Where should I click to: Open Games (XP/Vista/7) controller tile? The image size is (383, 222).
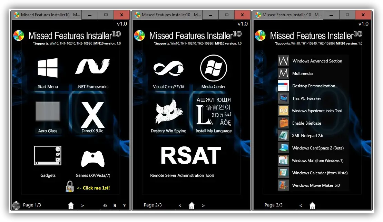point(93,163)
